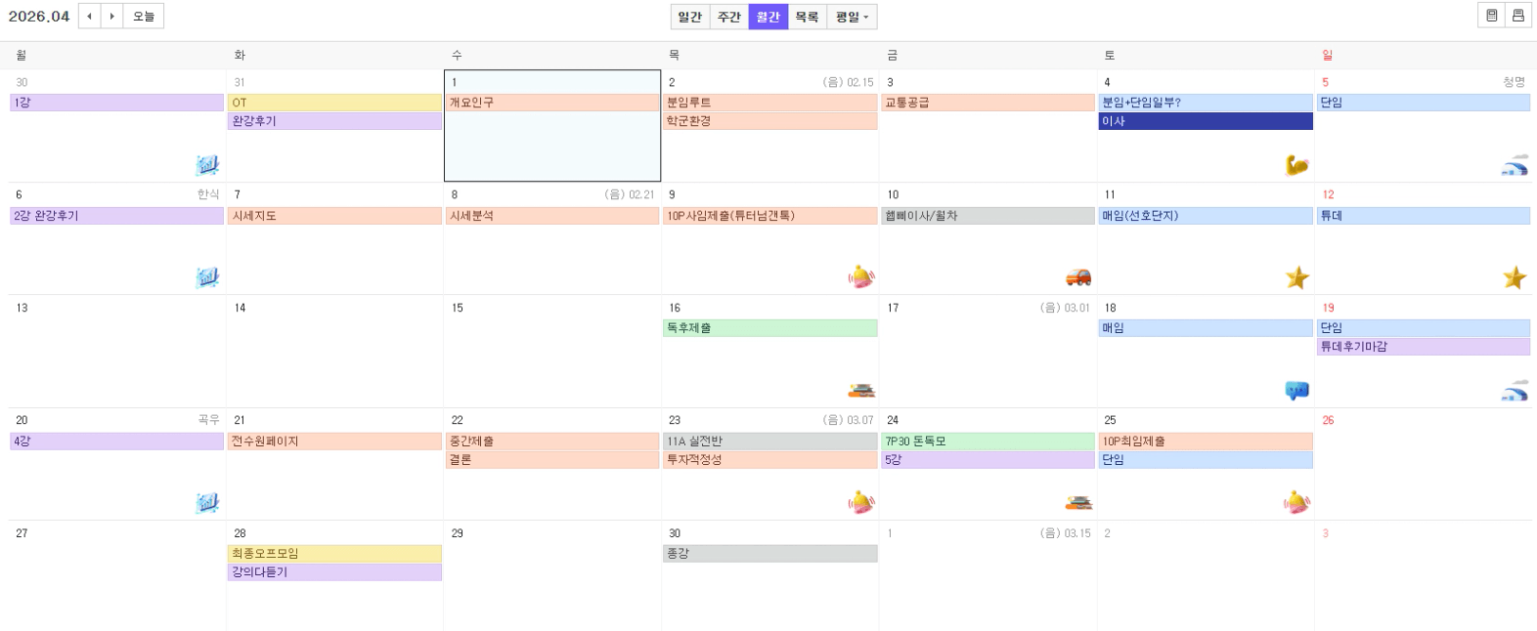Click the 오늘 today button
The width and height of the screenshot is (1537, 631).
point(144,17)
